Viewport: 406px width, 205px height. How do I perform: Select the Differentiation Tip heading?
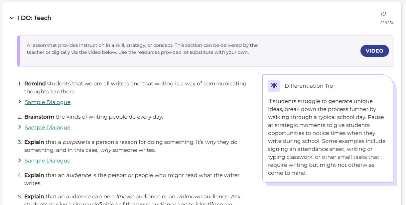point(309,86)
